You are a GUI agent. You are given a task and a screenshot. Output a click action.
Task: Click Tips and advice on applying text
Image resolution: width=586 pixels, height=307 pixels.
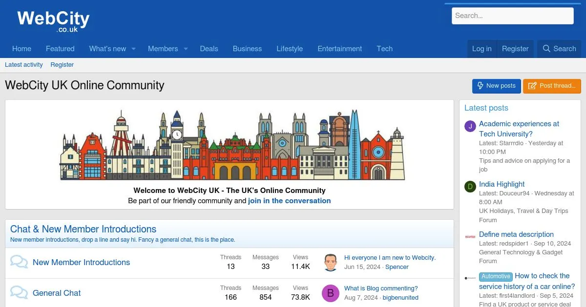[524, 165]
